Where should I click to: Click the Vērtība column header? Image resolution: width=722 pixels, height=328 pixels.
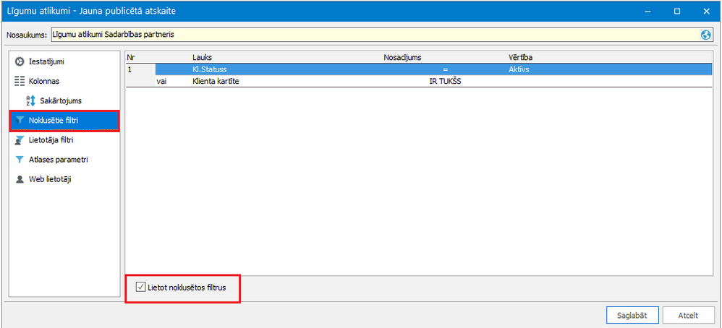pos(521,58)
